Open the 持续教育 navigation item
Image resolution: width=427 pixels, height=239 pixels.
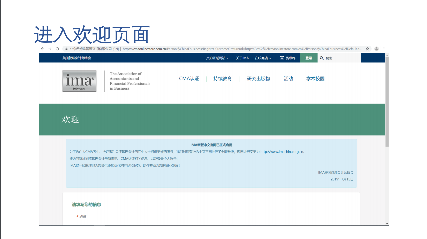(222, 79)
